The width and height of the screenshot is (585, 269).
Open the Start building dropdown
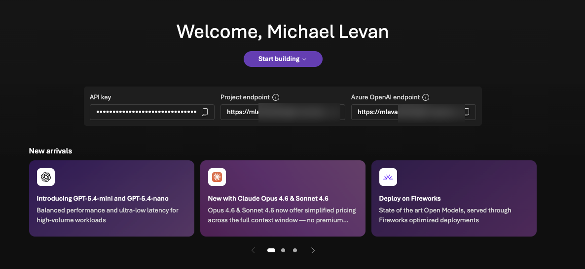click(283, 59)
